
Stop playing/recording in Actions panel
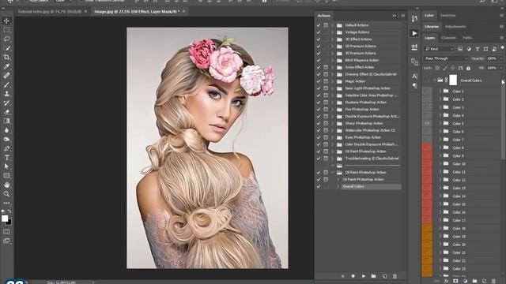point(342,276)
